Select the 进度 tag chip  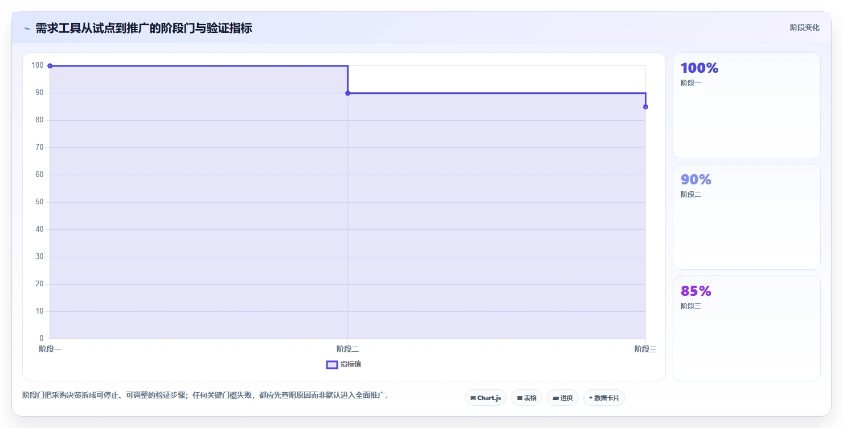point(562,398)
